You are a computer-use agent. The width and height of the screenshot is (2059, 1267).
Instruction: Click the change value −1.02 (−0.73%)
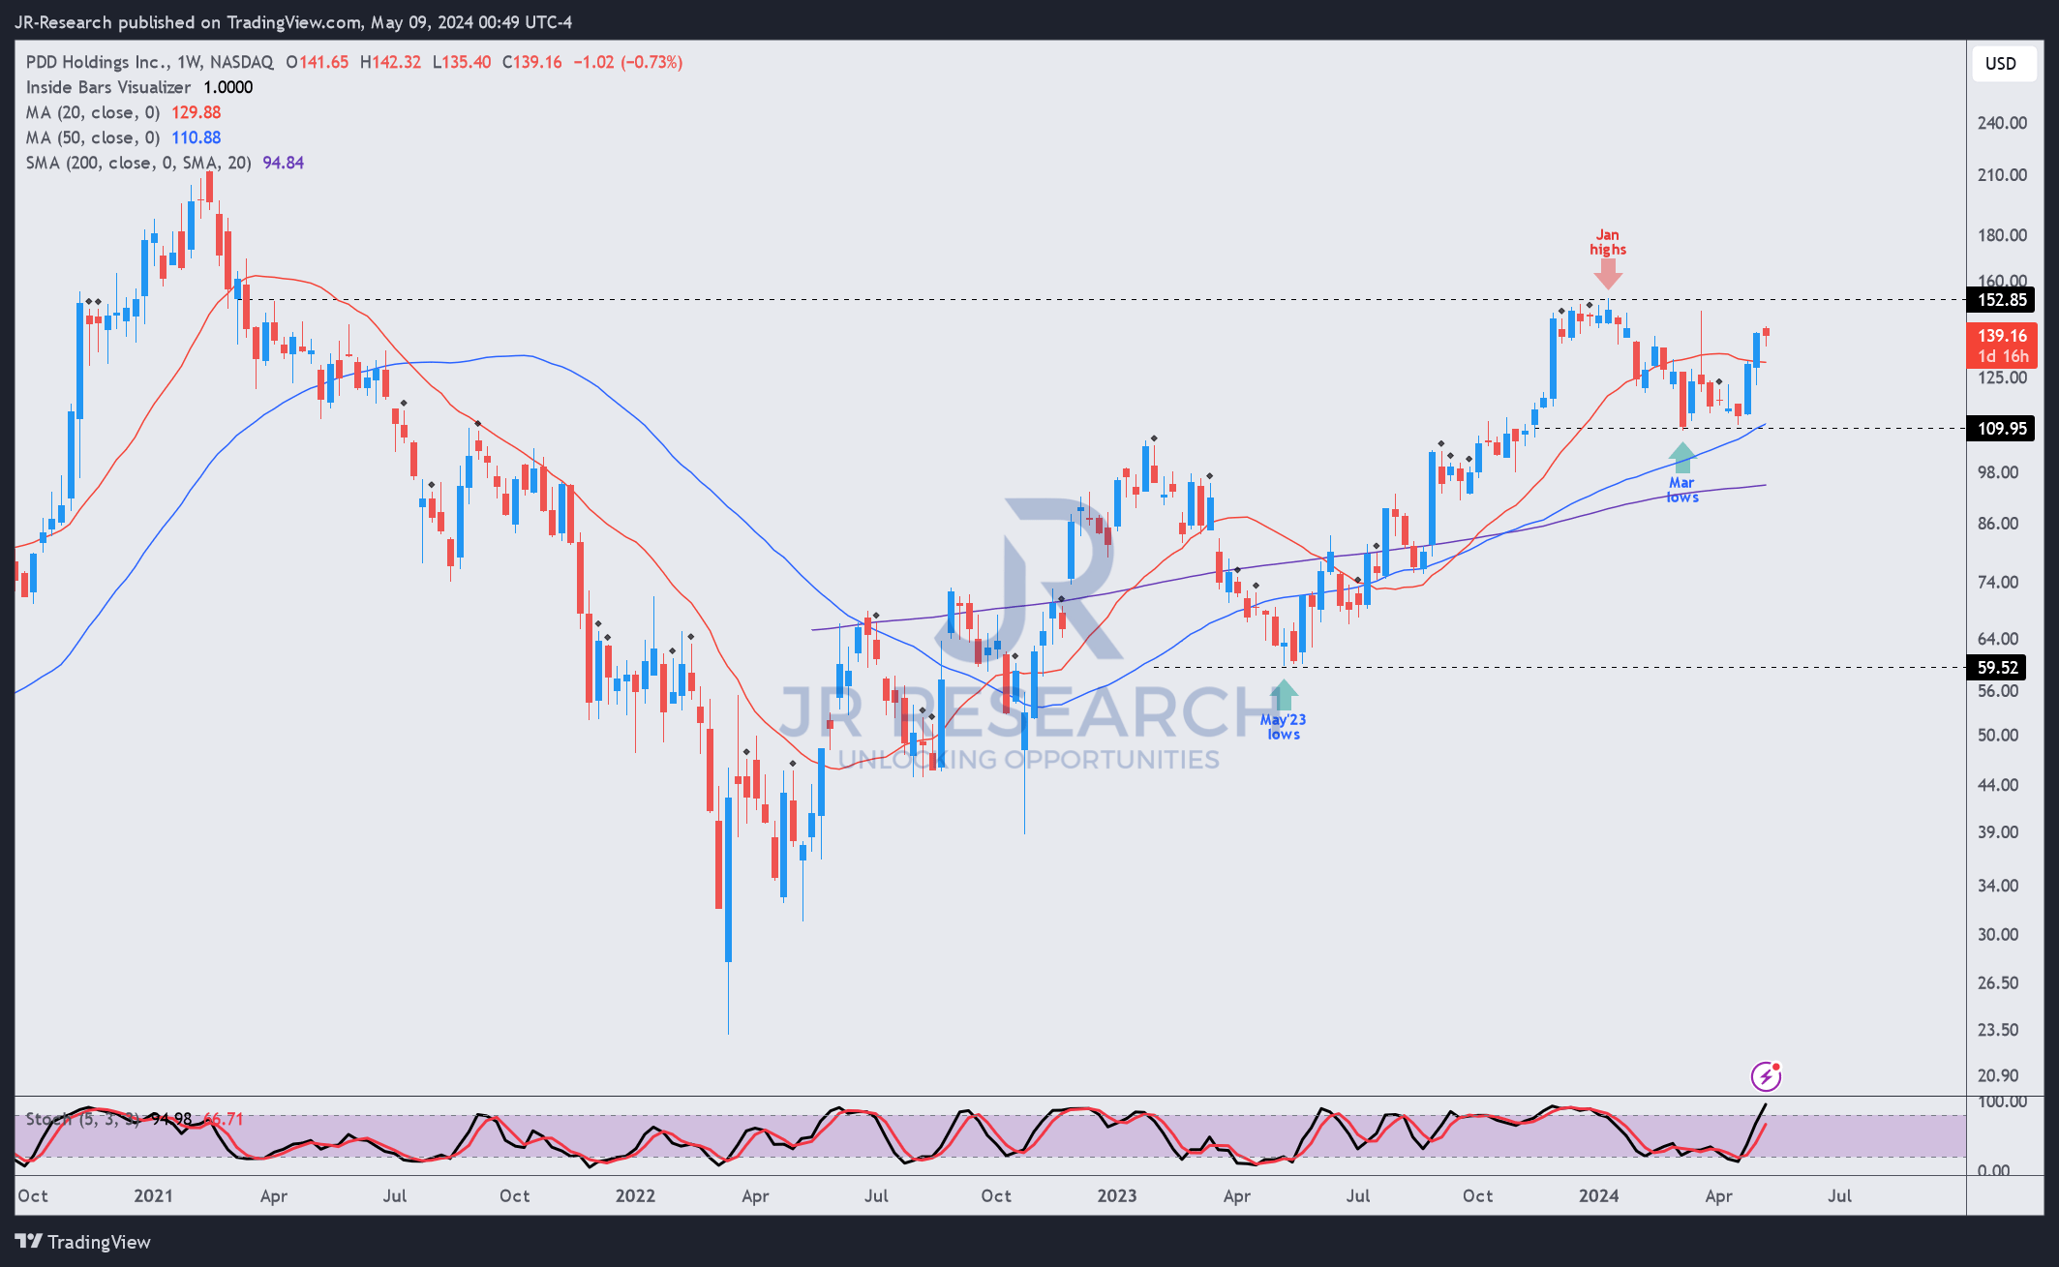coord(627,62)
